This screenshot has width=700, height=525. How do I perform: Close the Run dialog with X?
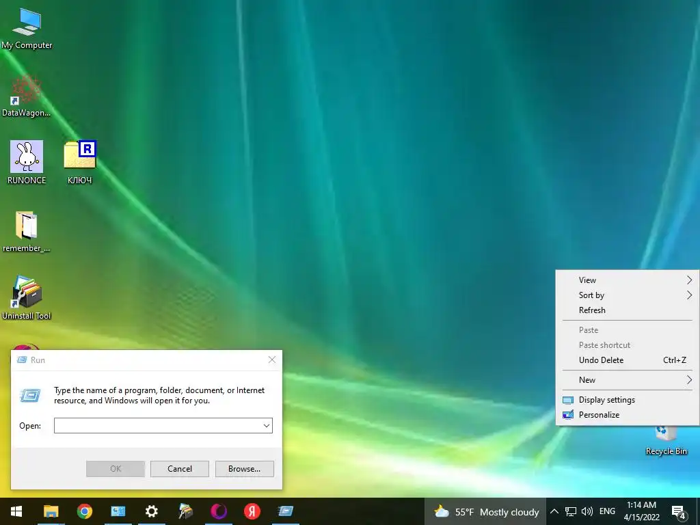(x=272, y=360)
